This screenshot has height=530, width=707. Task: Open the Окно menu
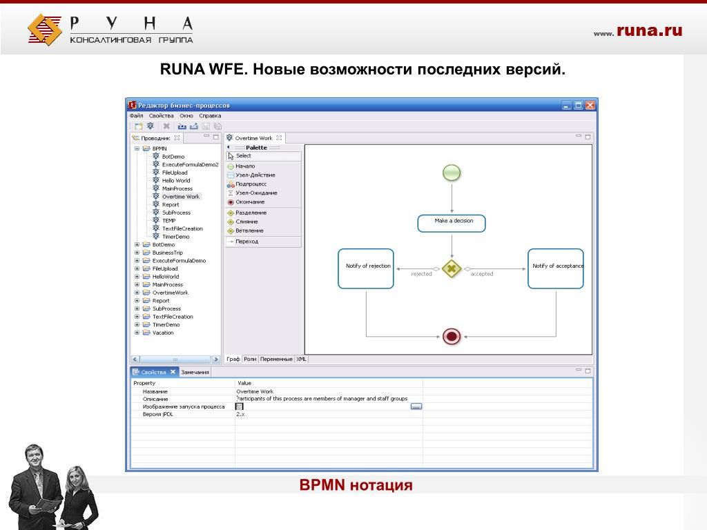[186, 116]
